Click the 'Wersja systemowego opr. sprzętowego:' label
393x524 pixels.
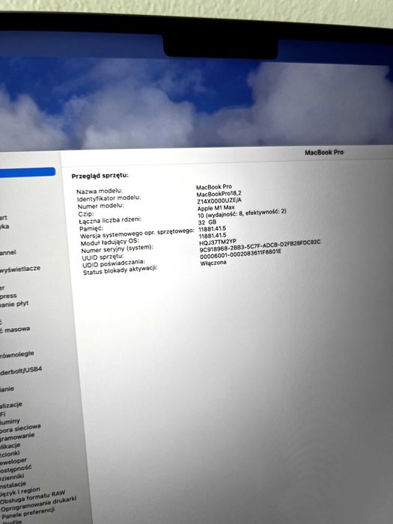pyautogui.click(x=137, y=233)
